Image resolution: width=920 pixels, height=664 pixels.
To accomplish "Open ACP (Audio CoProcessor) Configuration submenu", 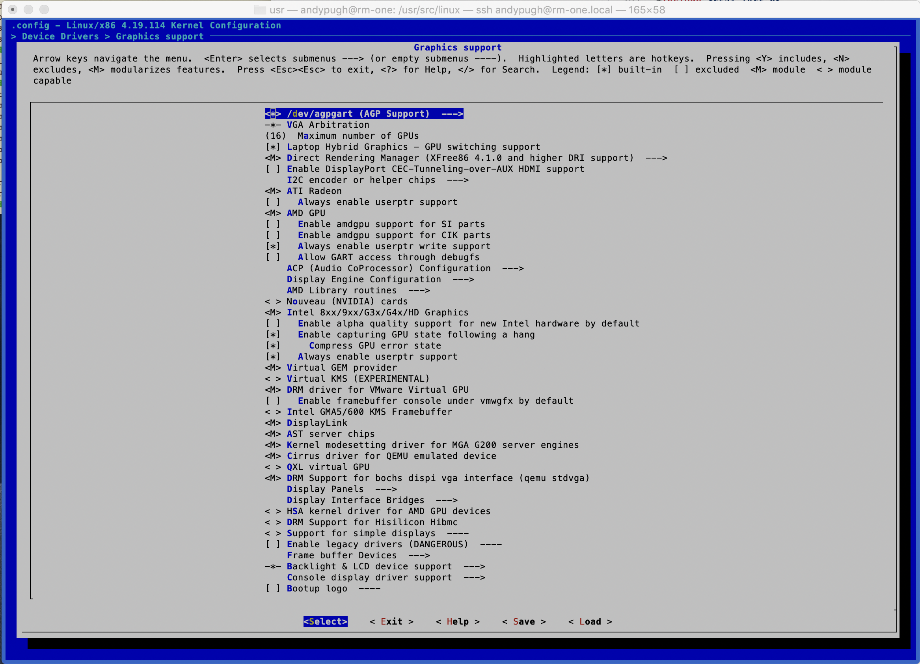I will pyautogui.click(x=405, y=268).
